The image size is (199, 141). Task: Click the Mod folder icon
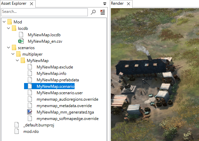coord(9,22)
